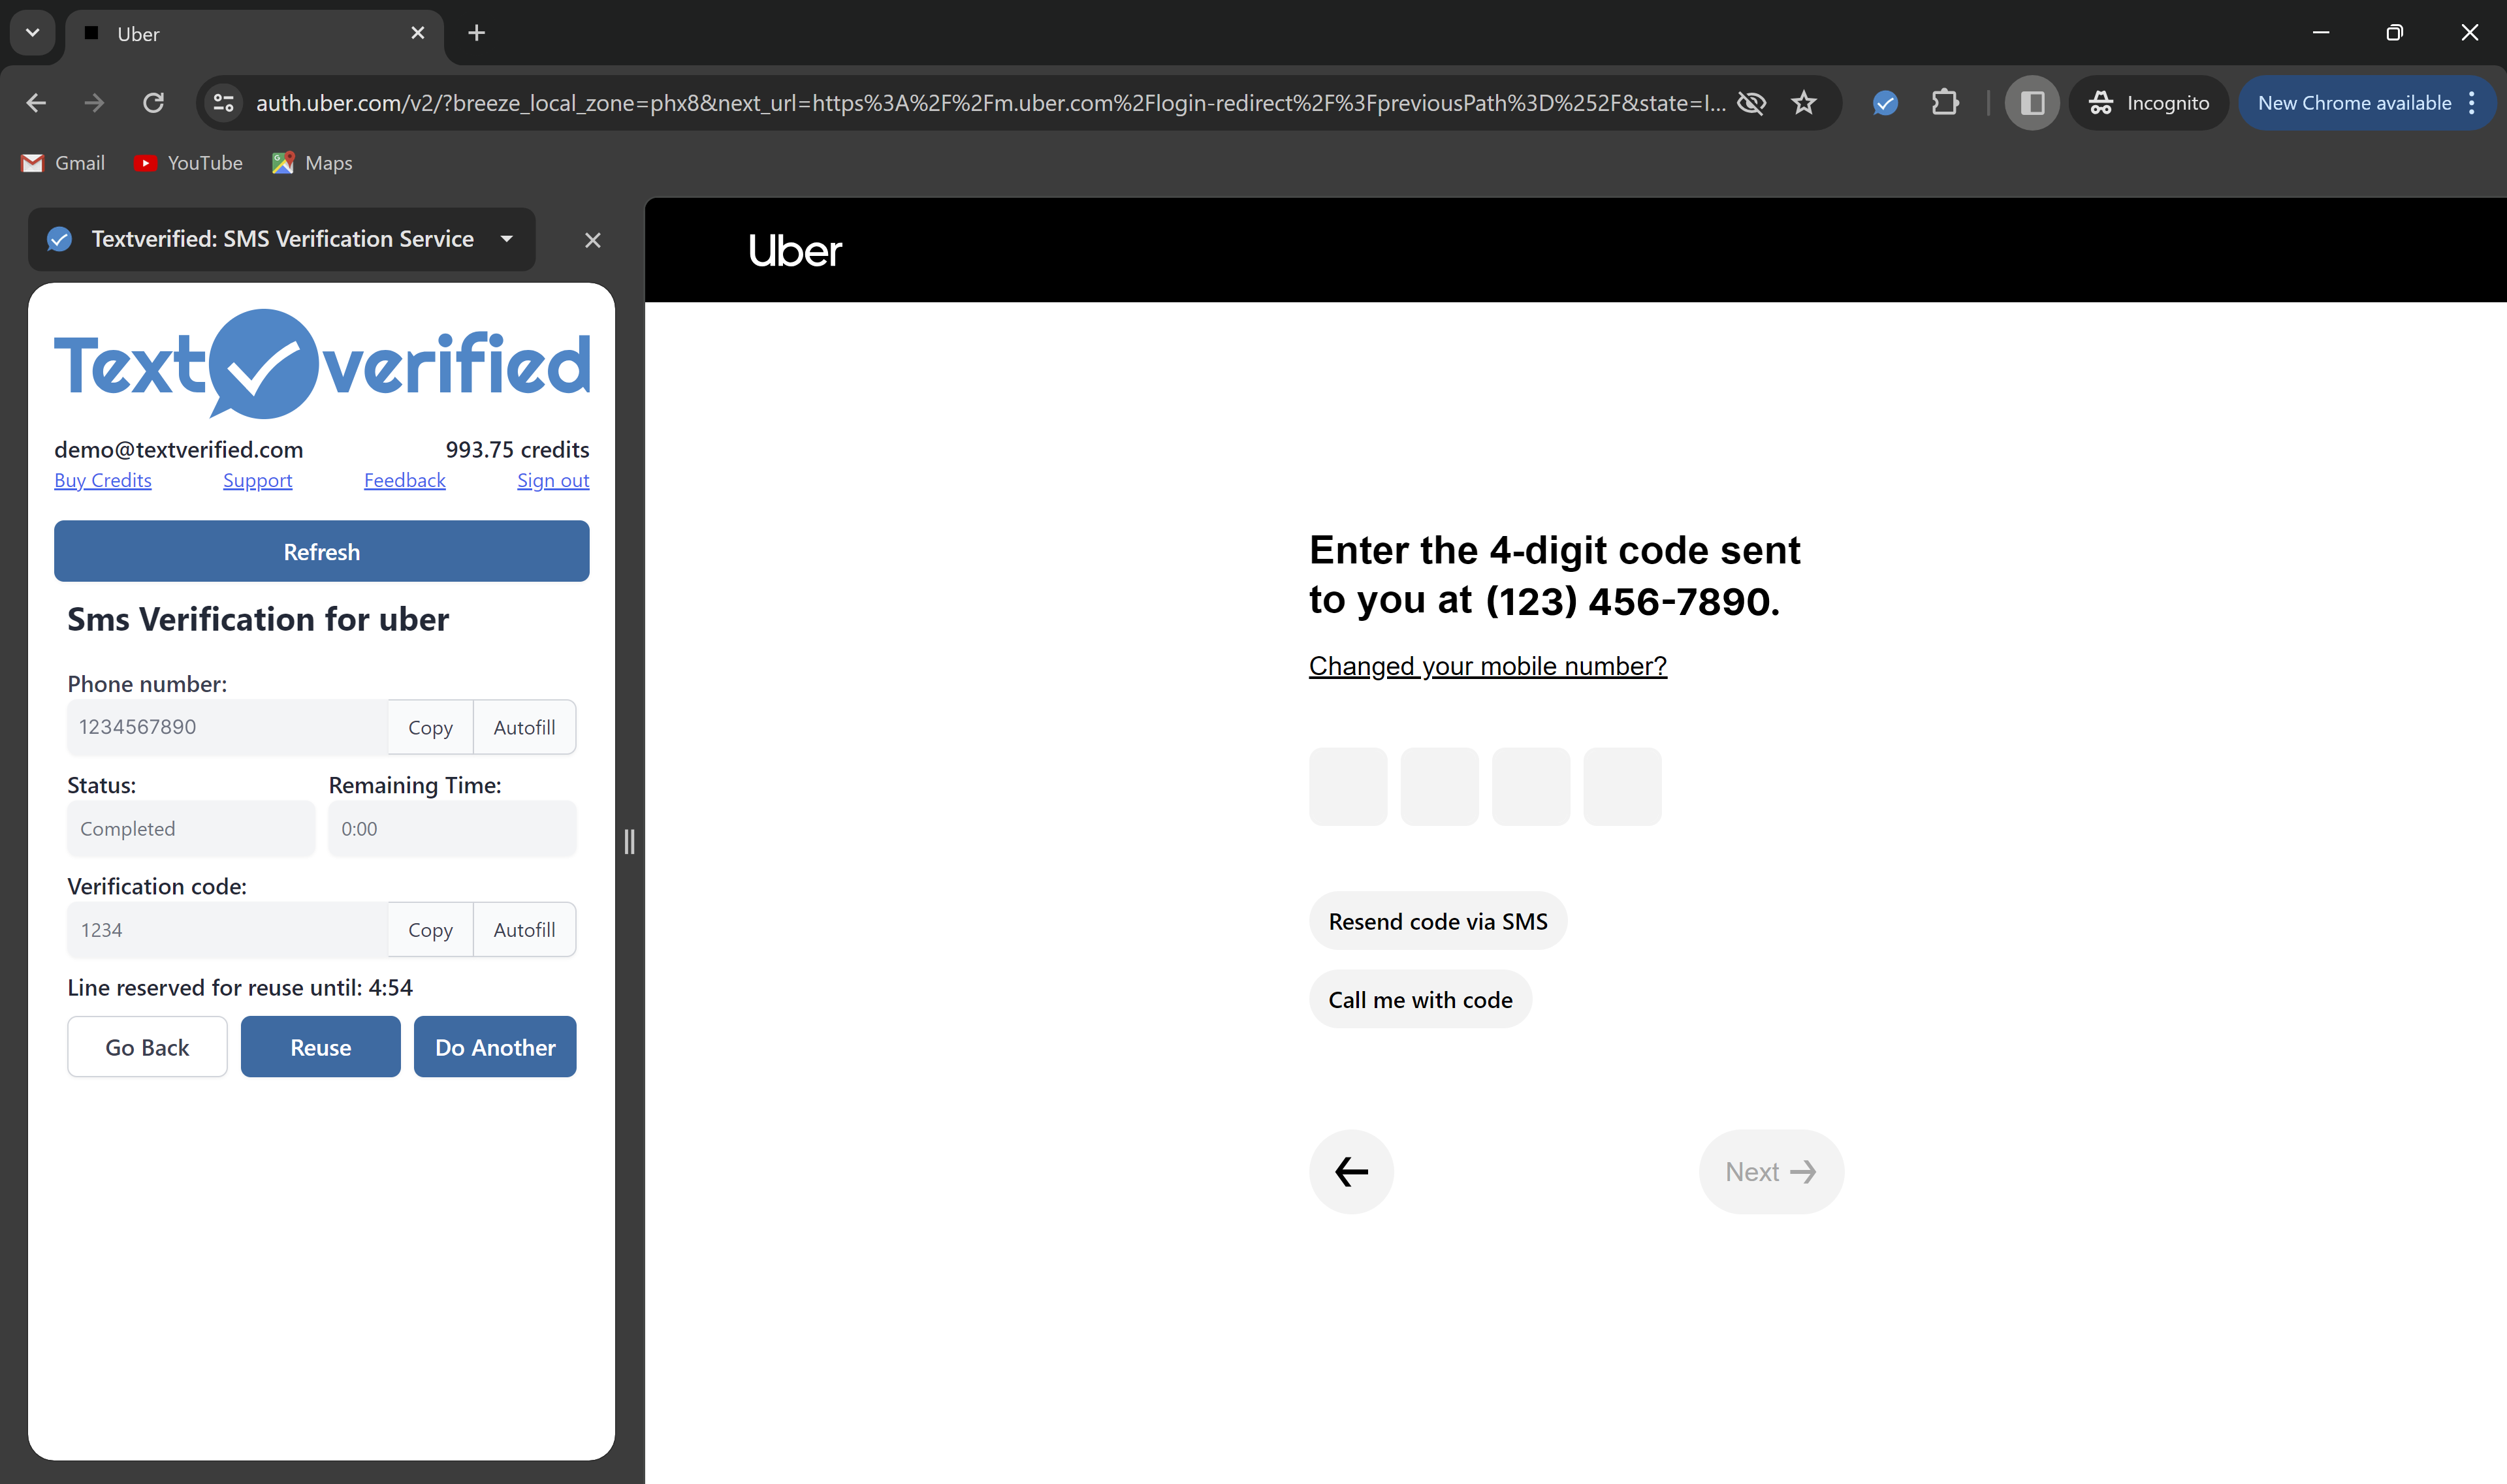Click the browser forward arrow
This screenshot has width=2507, height=1484.
(94, 103)
